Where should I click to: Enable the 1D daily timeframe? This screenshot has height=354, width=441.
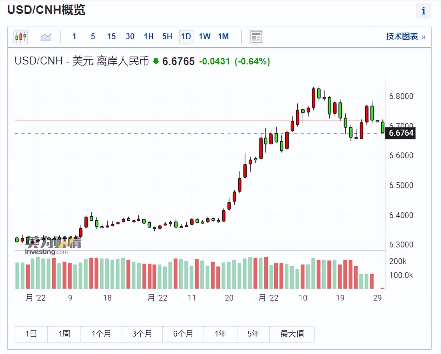click(186, 37)
